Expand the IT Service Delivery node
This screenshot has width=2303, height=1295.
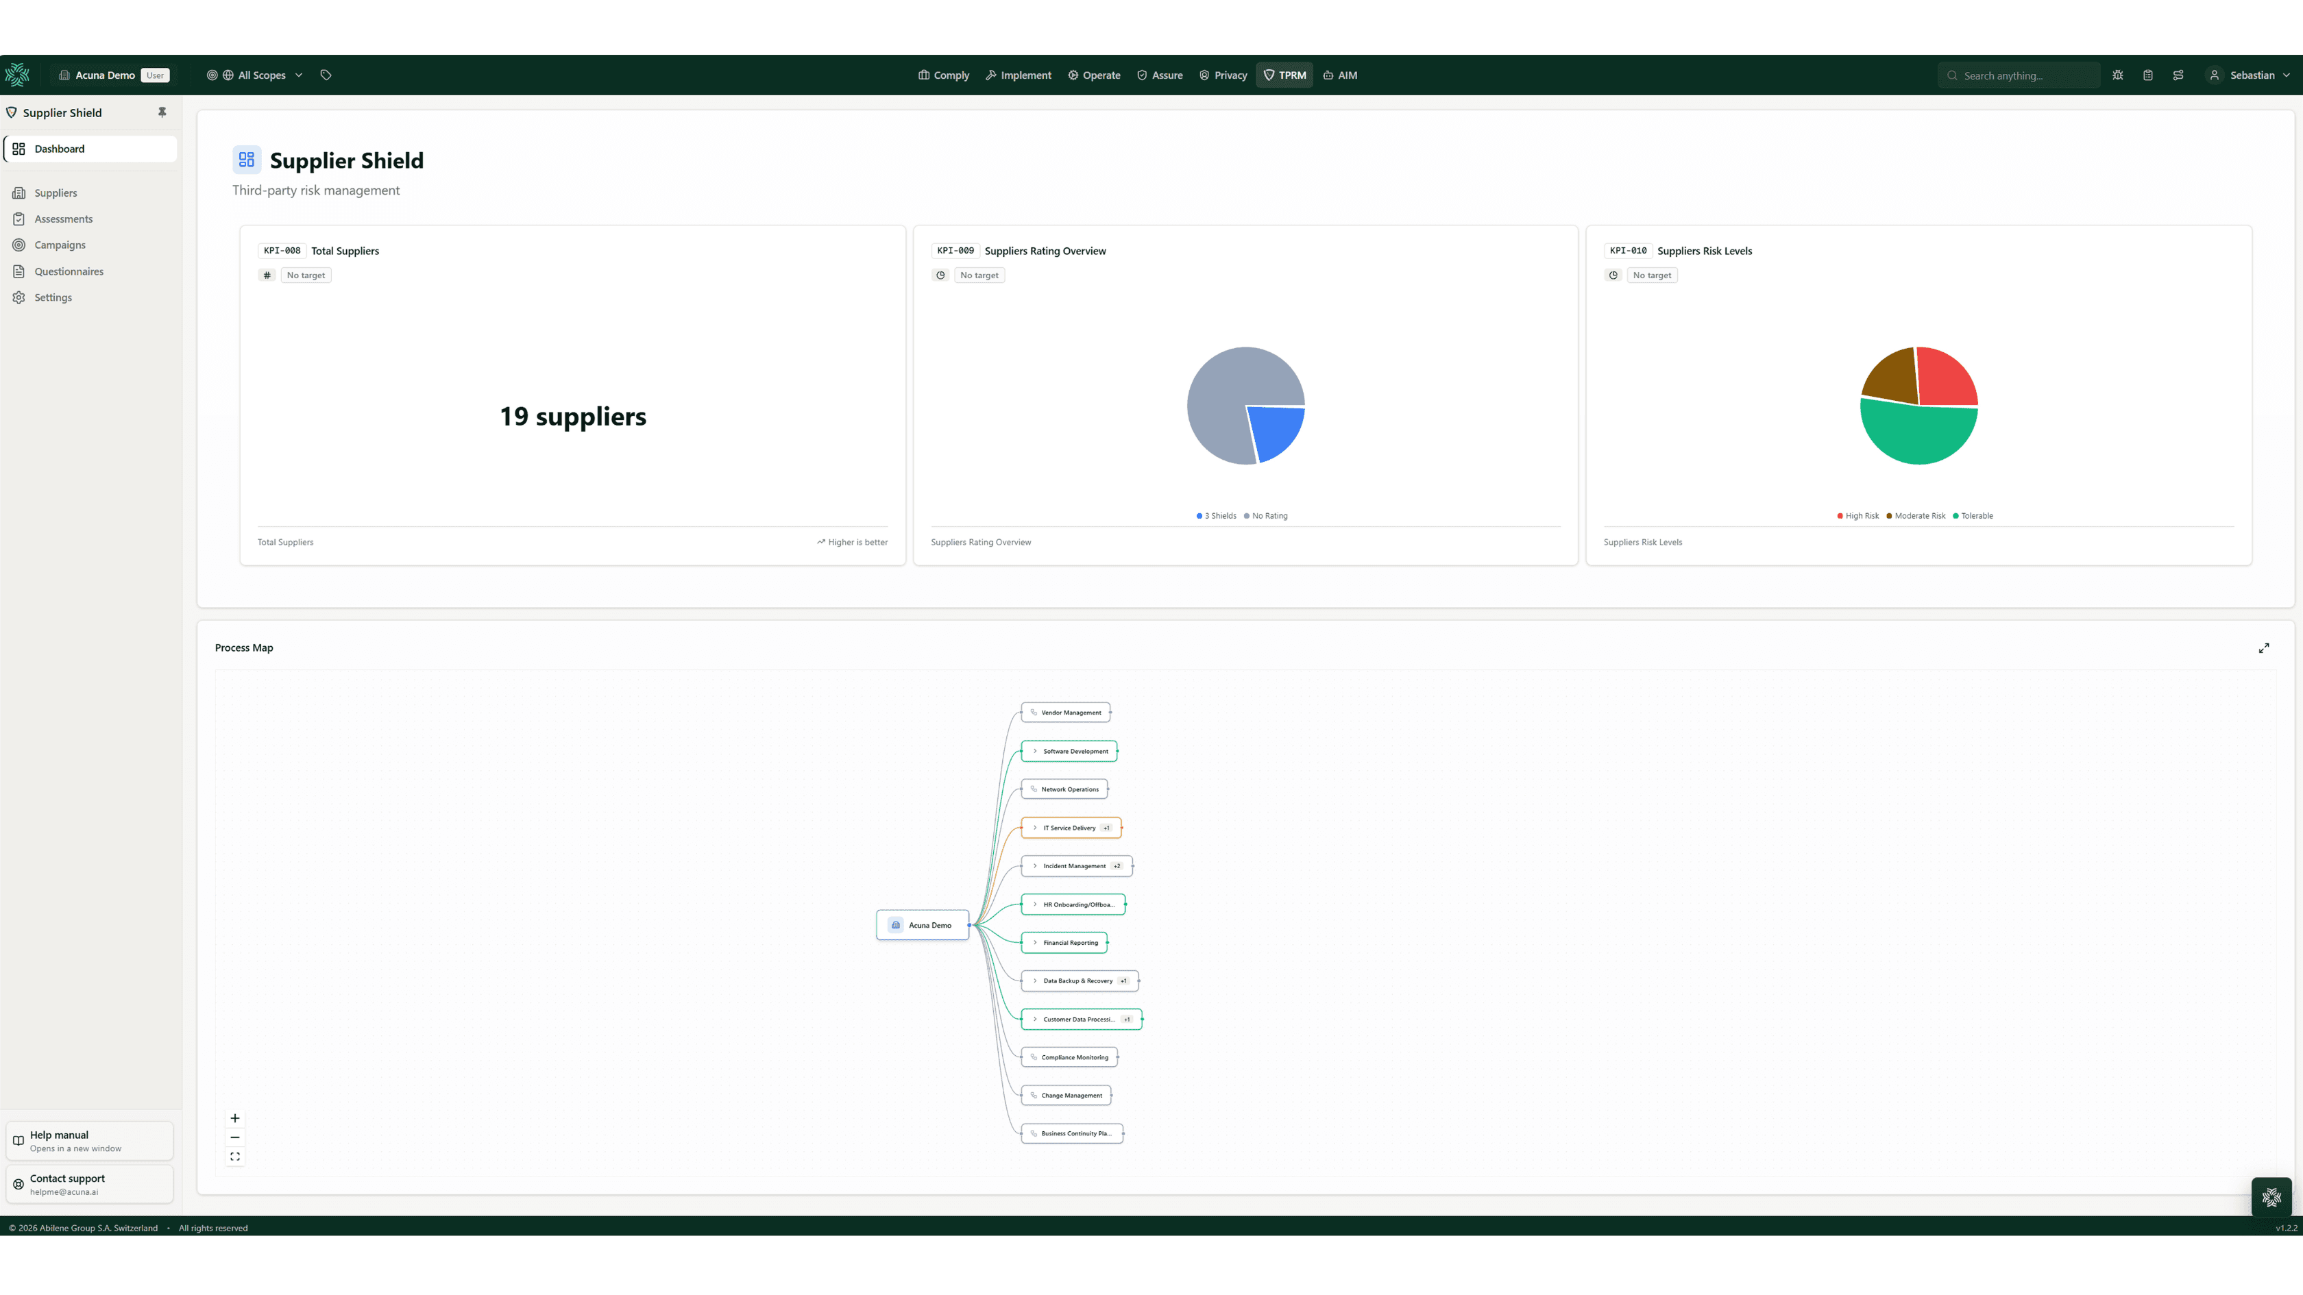pos(1035,828)
